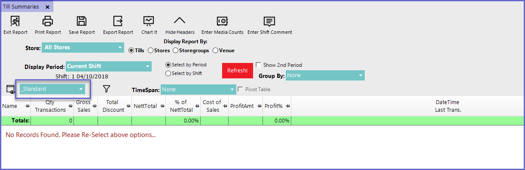Click the Exit Report icon
Image resolution: width=525 pixels, height=170 pixels.
pos(15,21)
